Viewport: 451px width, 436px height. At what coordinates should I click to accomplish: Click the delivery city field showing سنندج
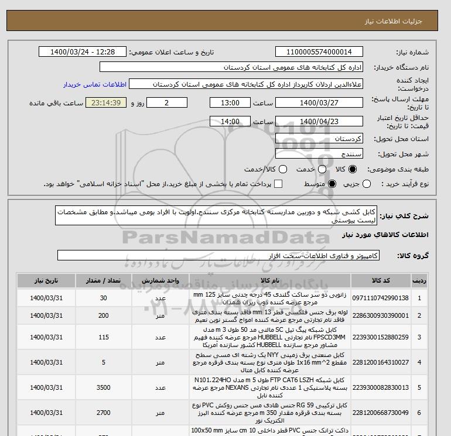click(319, 154)
